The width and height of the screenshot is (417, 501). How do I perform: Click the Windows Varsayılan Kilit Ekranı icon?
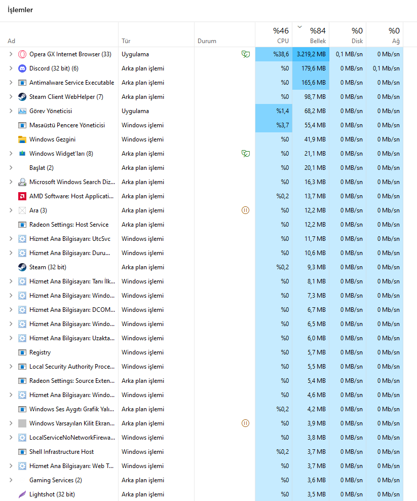(22, 423)
